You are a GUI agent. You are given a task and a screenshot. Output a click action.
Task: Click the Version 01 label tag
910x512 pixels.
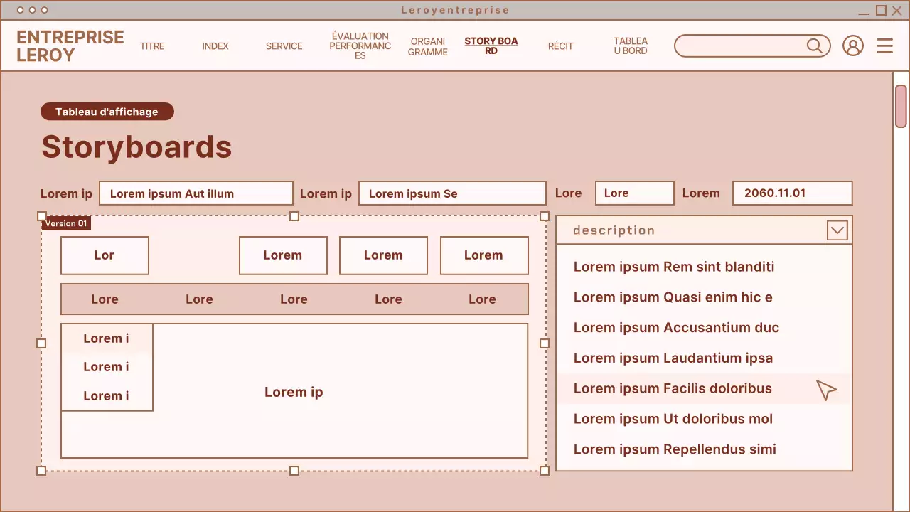(65, 223)
